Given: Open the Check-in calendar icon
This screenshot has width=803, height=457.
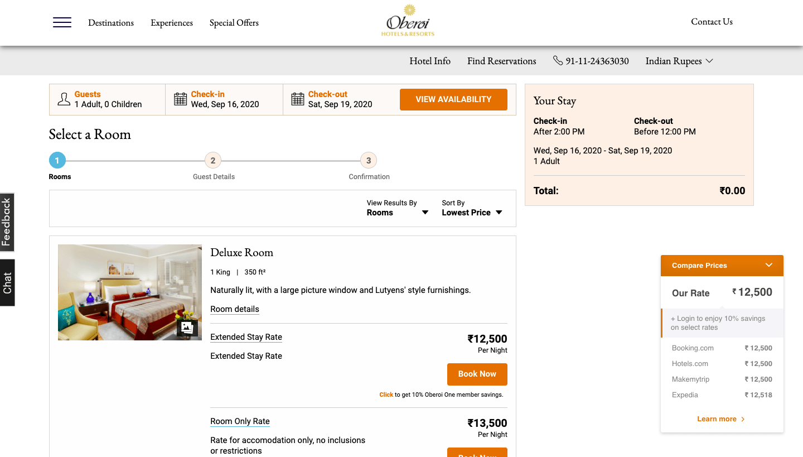Looking at the screenshot, I should click(x=180, y=99).
